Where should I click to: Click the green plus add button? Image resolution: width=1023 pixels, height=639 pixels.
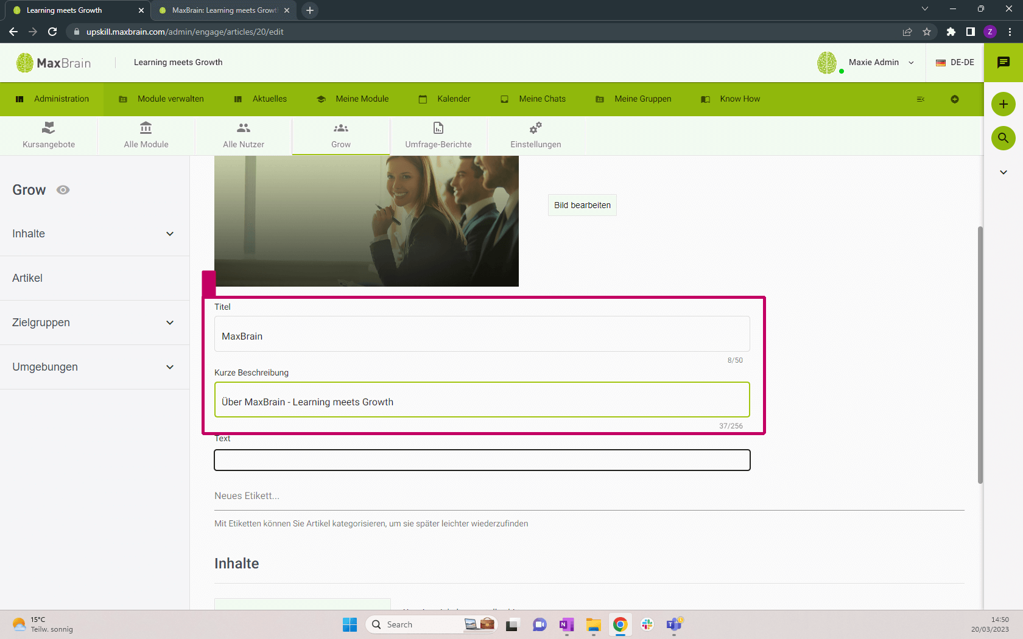coord(1004,104)
